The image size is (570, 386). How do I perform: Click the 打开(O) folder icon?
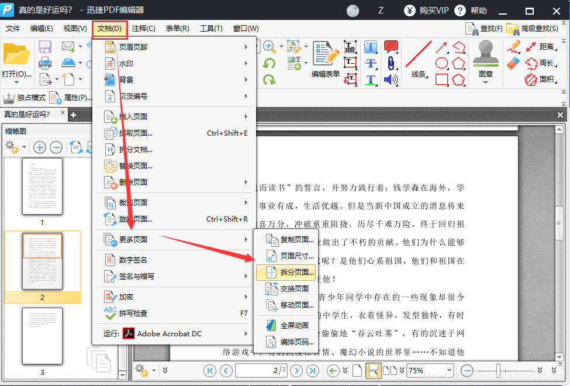pyautogui.click(x=16, y=54)
